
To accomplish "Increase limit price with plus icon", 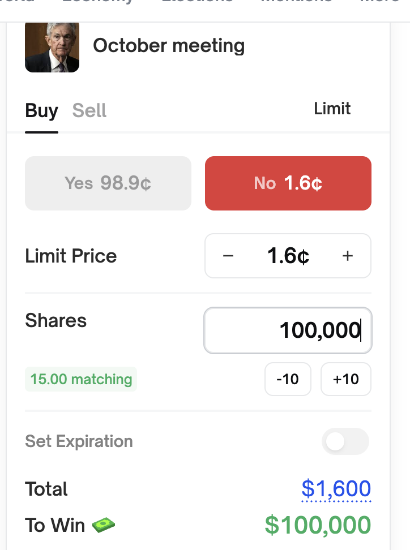I will [348, 256].
